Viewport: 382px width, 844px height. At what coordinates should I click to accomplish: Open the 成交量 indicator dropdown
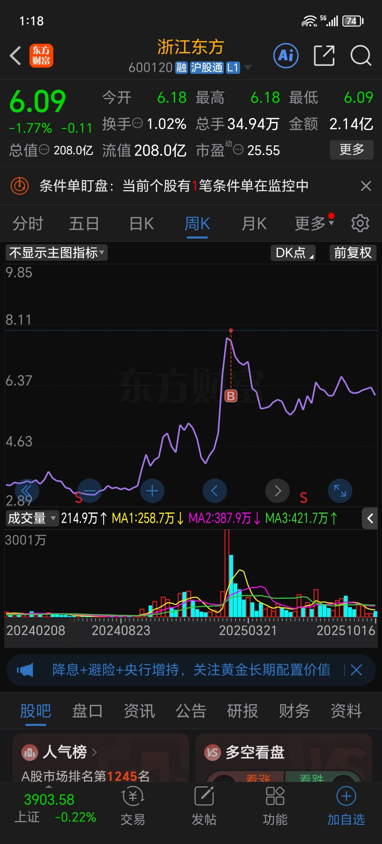pyautogui.click(x=32, y=518)
